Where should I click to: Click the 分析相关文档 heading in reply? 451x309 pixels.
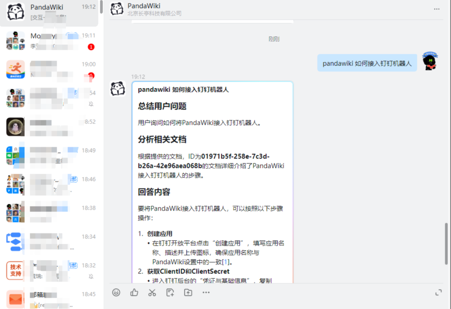162,140
